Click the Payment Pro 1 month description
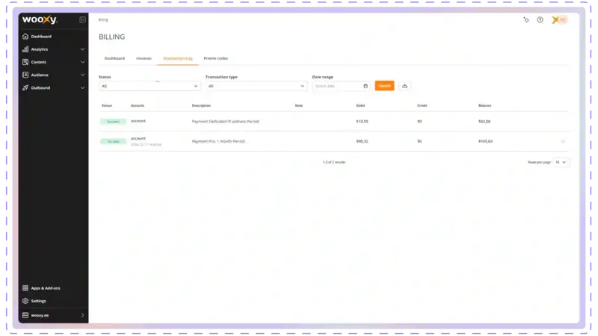This screenshot has height=336, width=598. (218, 141)
